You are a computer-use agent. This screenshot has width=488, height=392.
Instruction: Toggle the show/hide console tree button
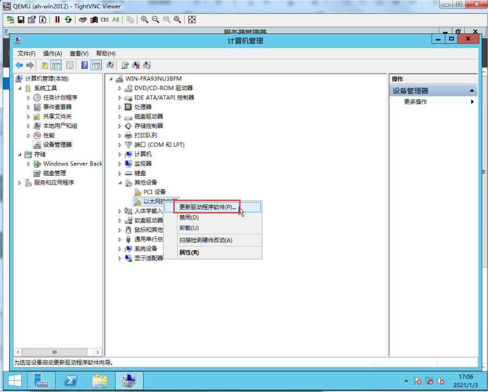pos(56,65)
